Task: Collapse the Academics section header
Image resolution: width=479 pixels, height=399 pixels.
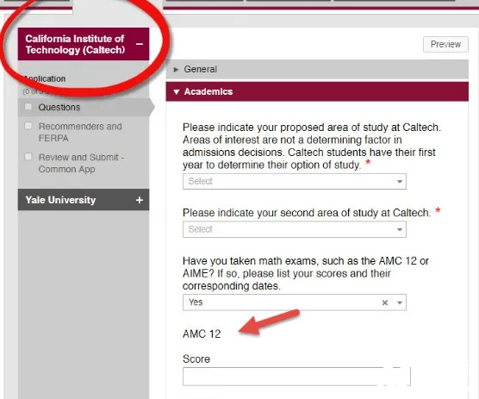Action: (317, 91)
